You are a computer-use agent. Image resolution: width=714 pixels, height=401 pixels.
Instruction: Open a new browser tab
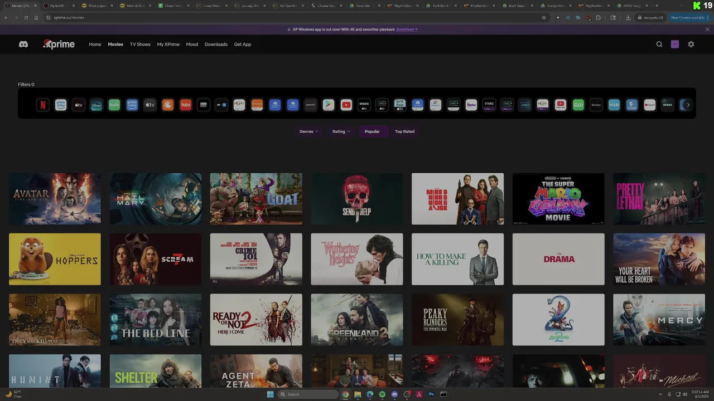pyautogui.click(x=657, y=6)
